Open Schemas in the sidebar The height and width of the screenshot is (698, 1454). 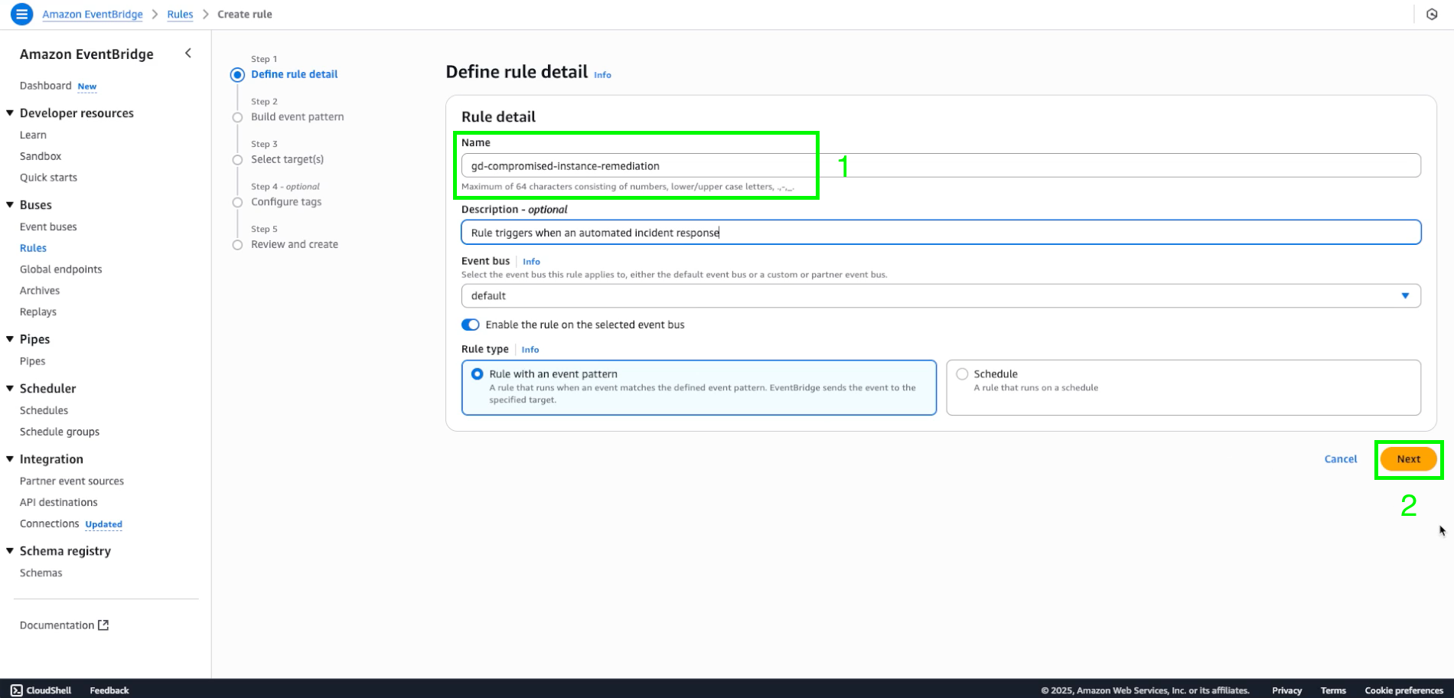pyautogui.click(x=41, y=572)
